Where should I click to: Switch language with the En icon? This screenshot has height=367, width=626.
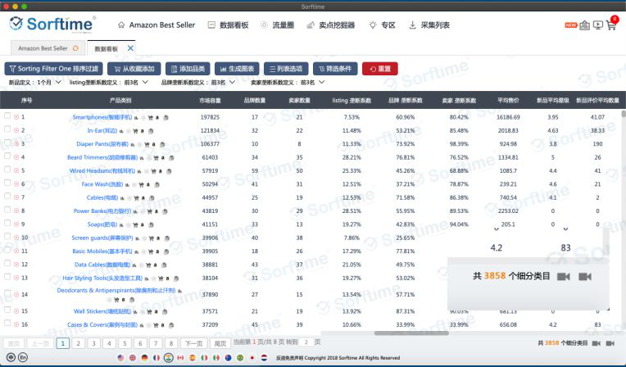coord(23,357)
